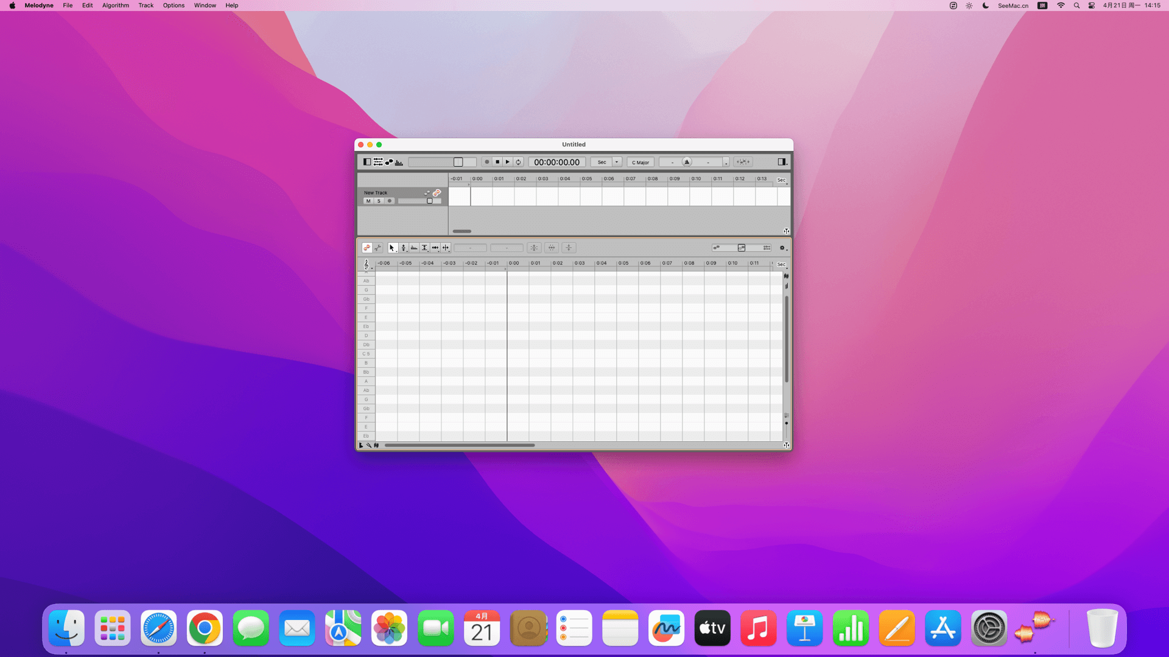Click the pitch background icon at right edge top
1169x657 pixels.
point(786,276)
